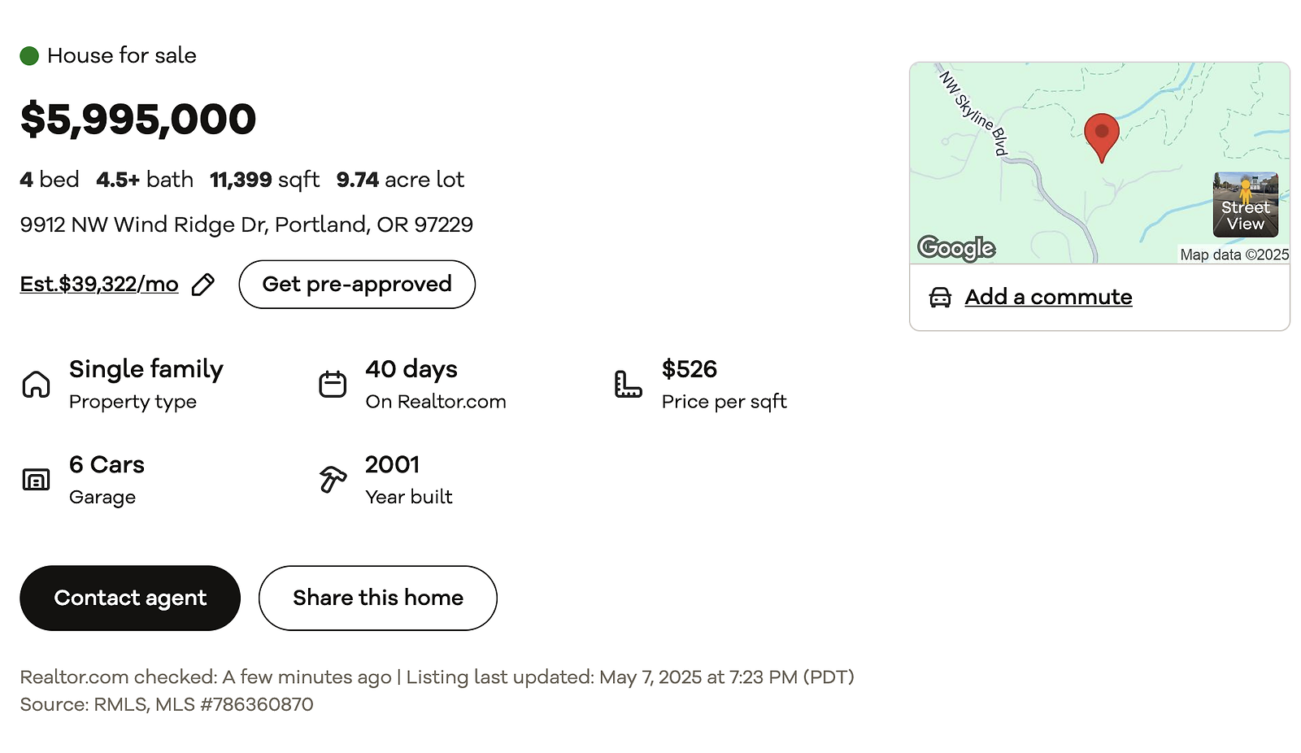Click the house icon for Property type
1301x753 pixels.
36,384
